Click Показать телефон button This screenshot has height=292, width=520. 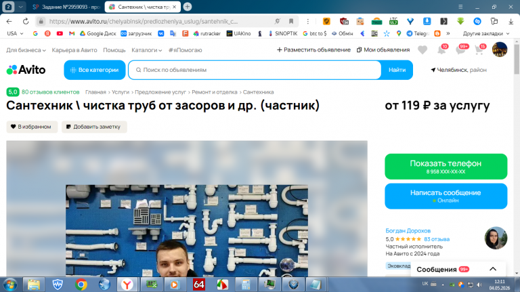[446, 167]
